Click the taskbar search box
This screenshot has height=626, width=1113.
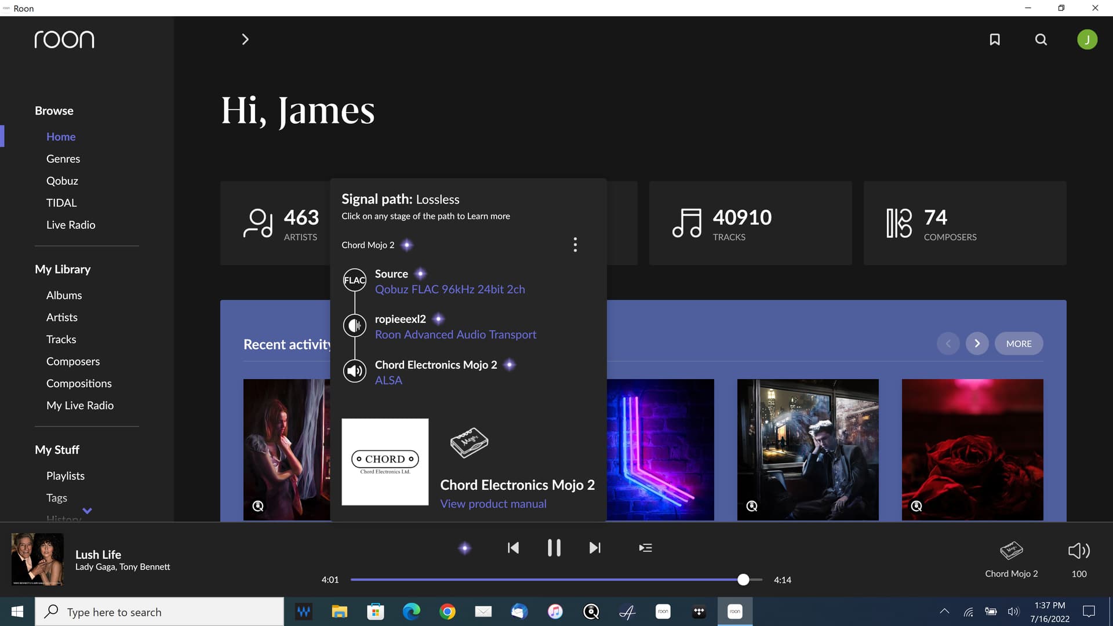click(159, 612)
